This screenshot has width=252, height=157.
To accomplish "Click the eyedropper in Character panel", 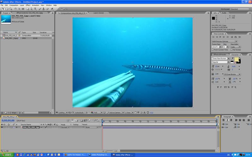I will click(x=232, y=58).
